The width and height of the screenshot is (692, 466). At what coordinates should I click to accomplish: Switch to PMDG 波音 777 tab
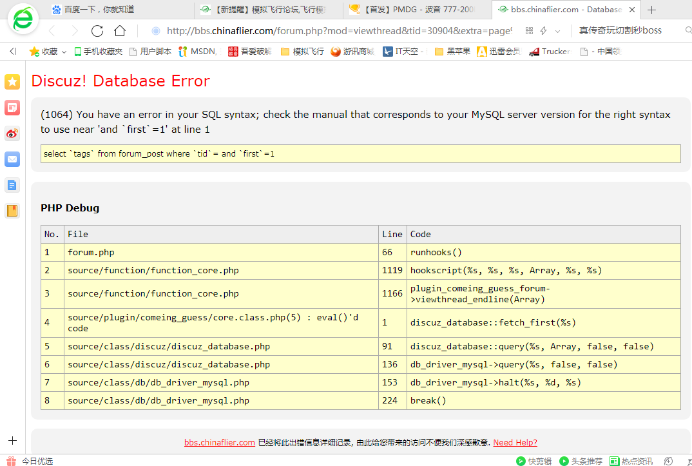(x=418, y=10)
